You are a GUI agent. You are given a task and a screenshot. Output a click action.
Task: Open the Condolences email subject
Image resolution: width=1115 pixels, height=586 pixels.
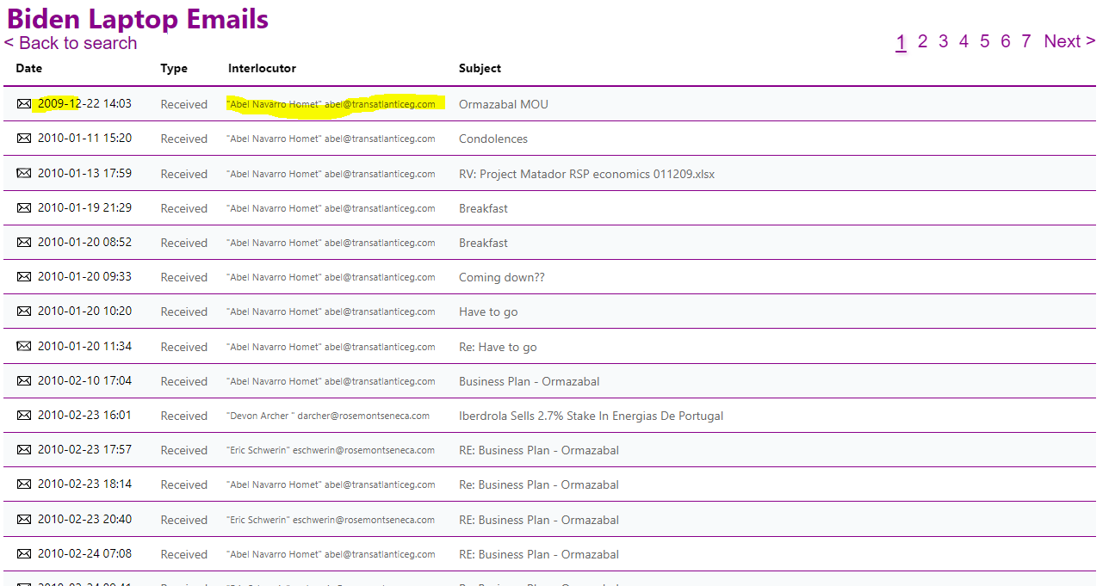click(493, 139)
